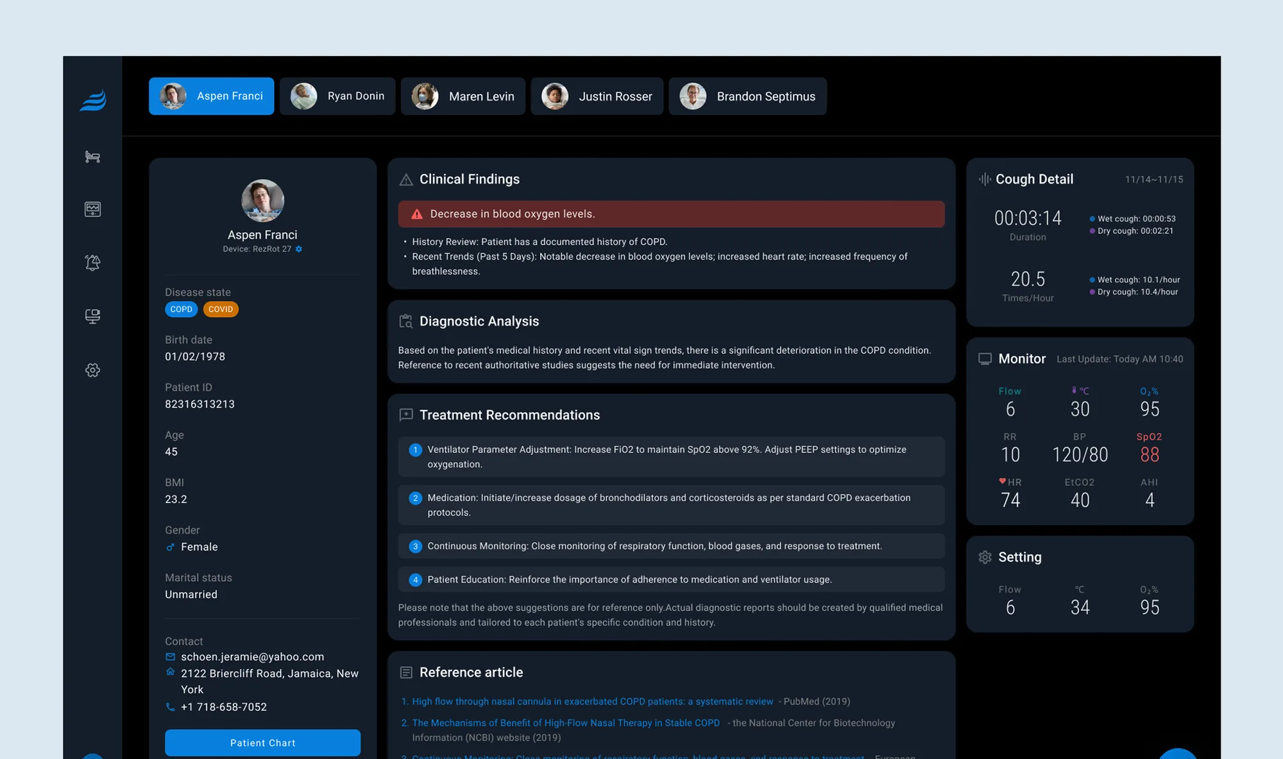Click the bed icon in sidebar
The height and width of the screenshot is (759, 1283).
pos(92,157)
